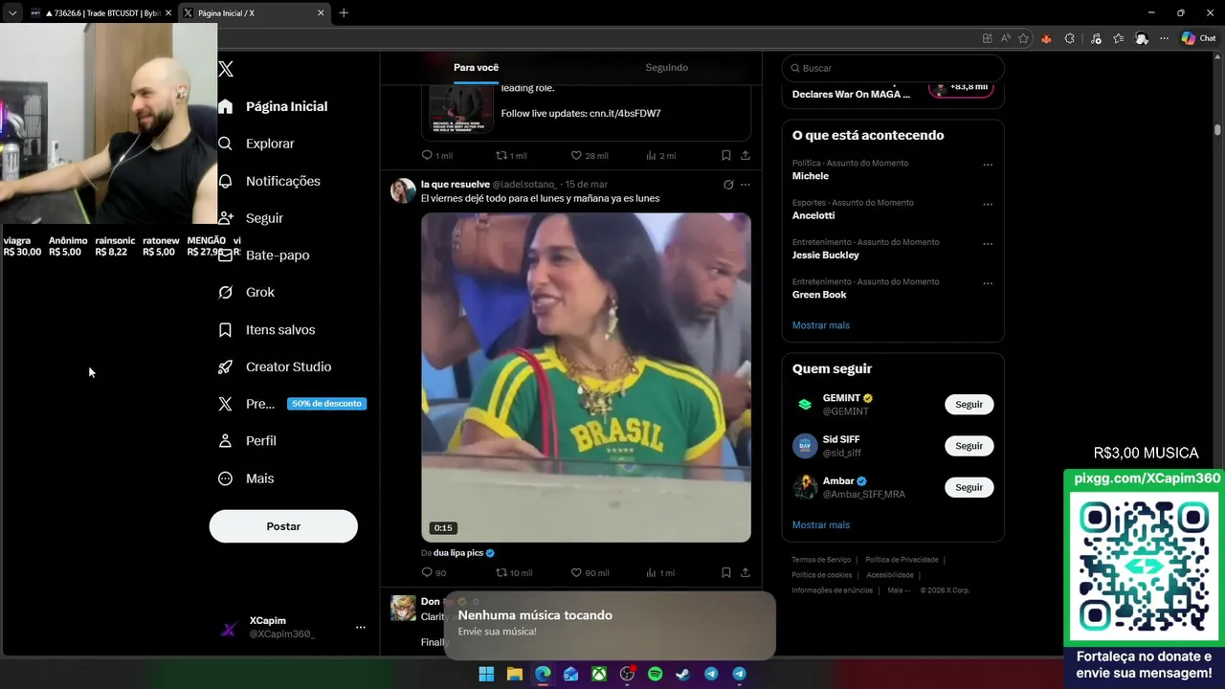This screenshot has height=689, width=1225.
Task: Open Notificações in the sidebar
Action: 270,181
